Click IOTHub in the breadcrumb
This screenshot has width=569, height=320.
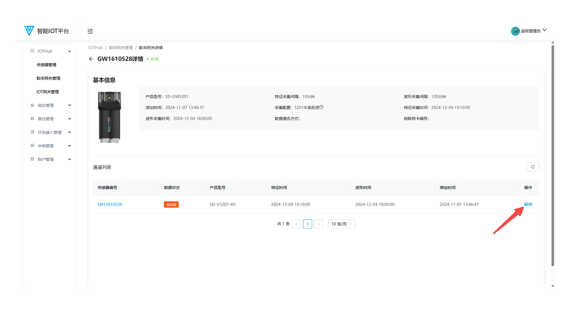95,48
